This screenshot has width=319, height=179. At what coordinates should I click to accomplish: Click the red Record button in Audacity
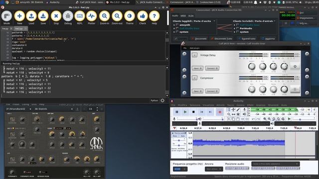click(220, 112)
